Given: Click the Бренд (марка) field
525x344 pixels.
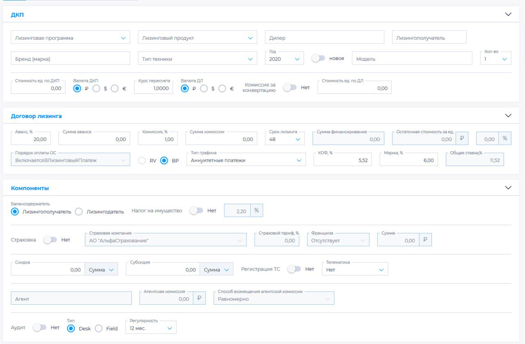Looking at the screenshot, I should [71, 59].
